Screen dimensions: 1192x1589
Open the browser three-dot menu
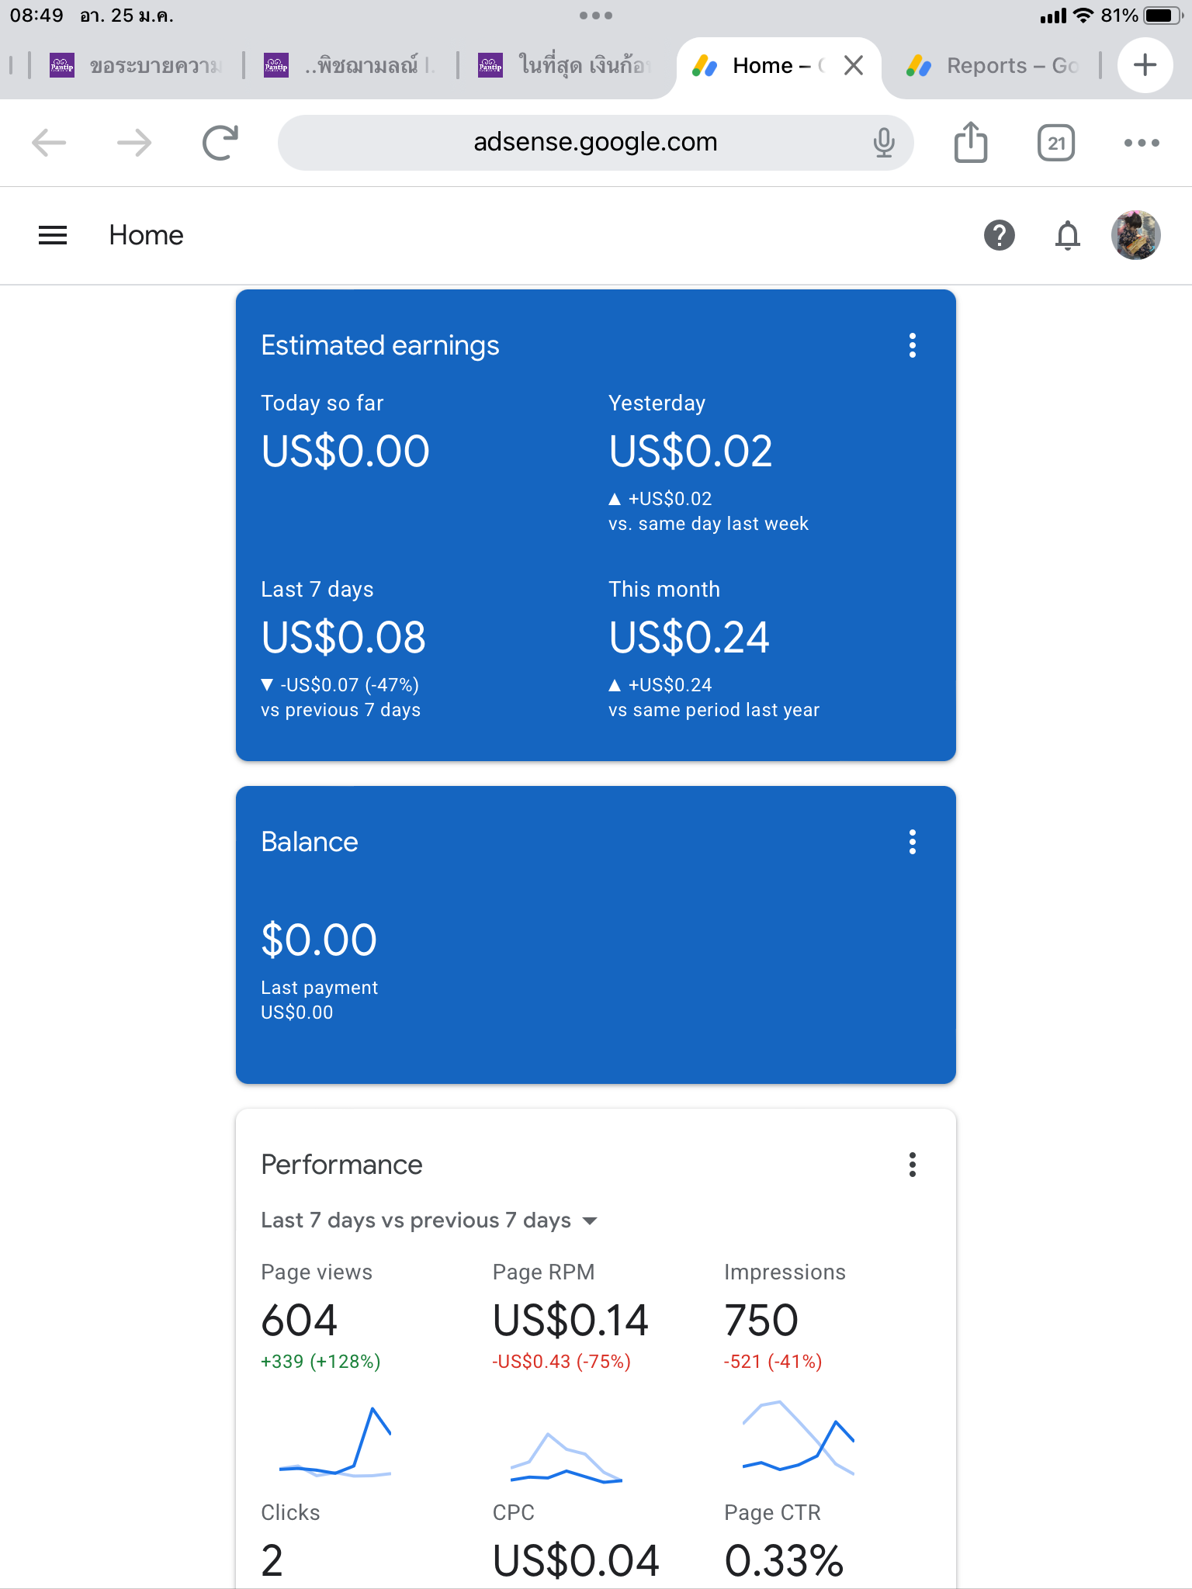tap(1142, 143)
